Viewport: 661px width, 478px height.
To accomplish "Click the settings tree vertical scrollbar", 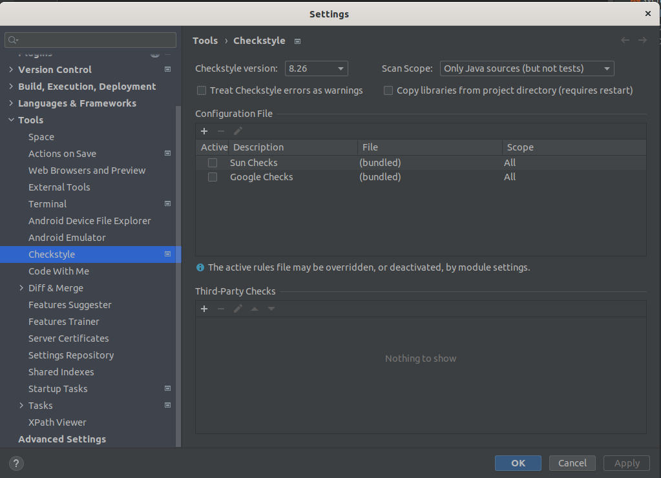I will point(178,276).
